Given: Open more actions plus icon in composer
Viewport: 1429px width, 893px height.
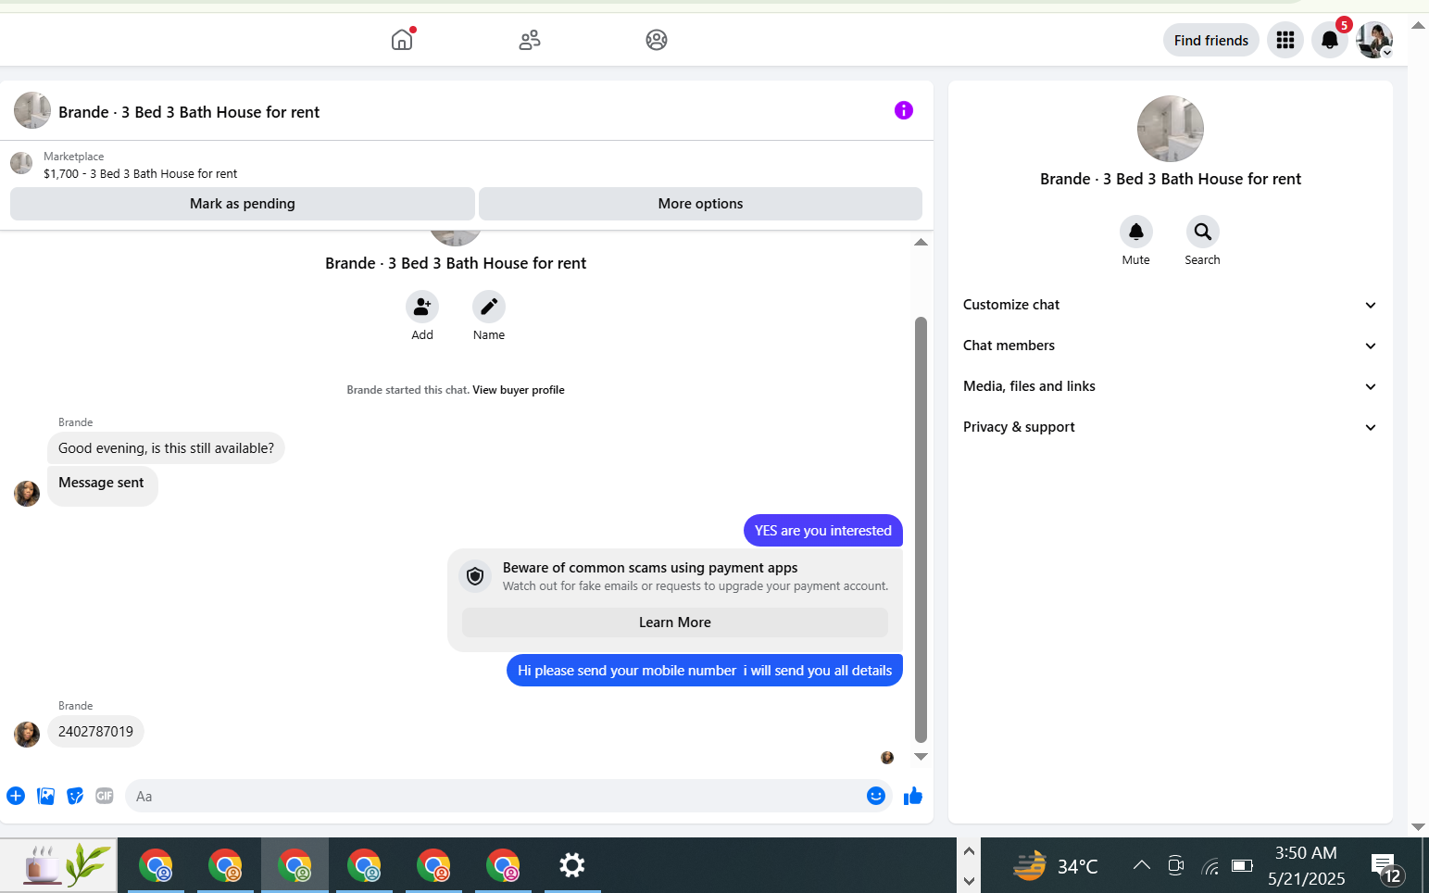Looking at the screenshot, I should 16,796.
